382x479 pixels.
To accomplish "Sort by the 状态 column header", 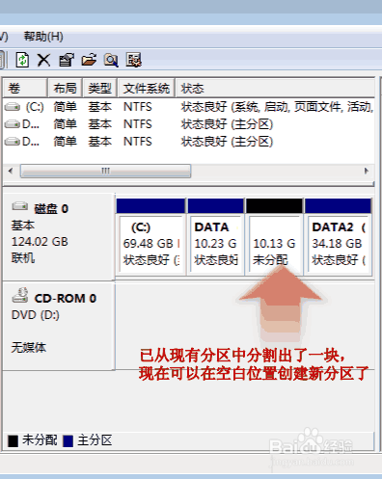I will tap(275, 88).
